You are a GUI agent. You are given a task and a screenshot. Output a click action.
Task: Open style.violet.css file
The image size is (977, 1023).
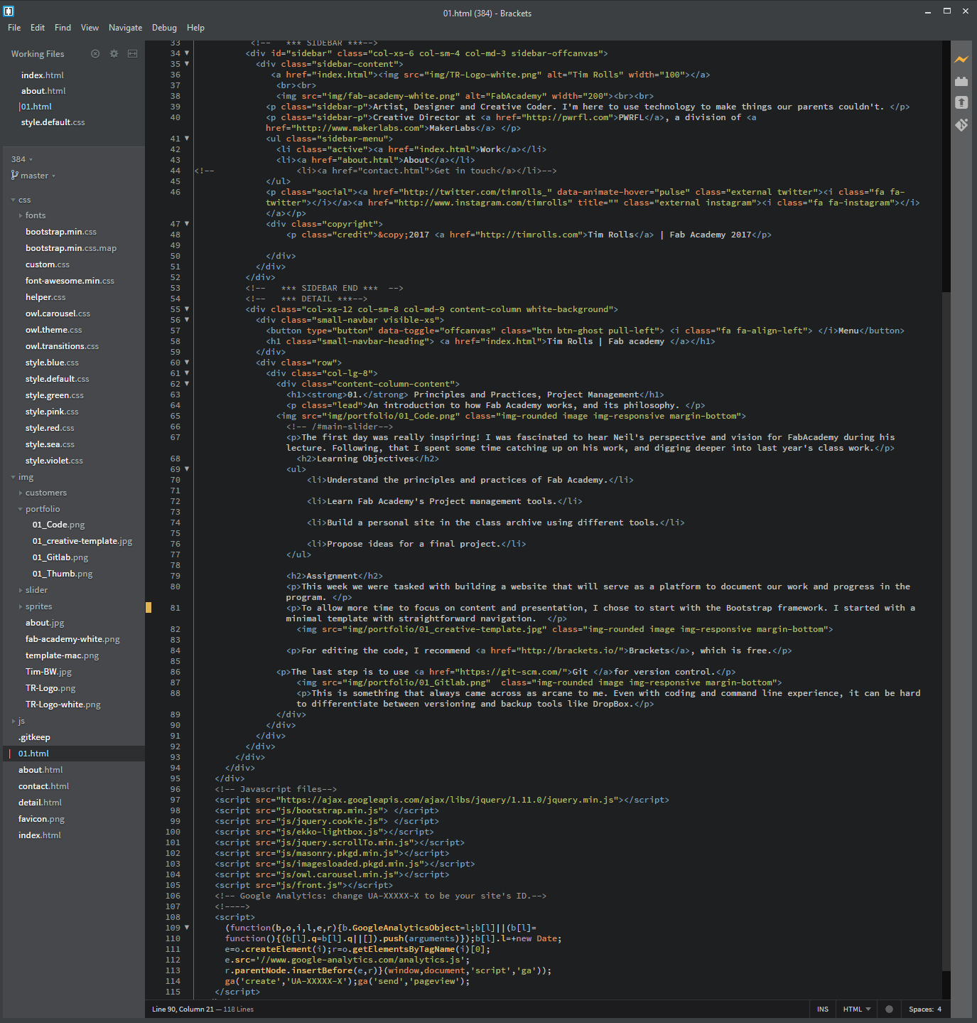pos(54,461)
